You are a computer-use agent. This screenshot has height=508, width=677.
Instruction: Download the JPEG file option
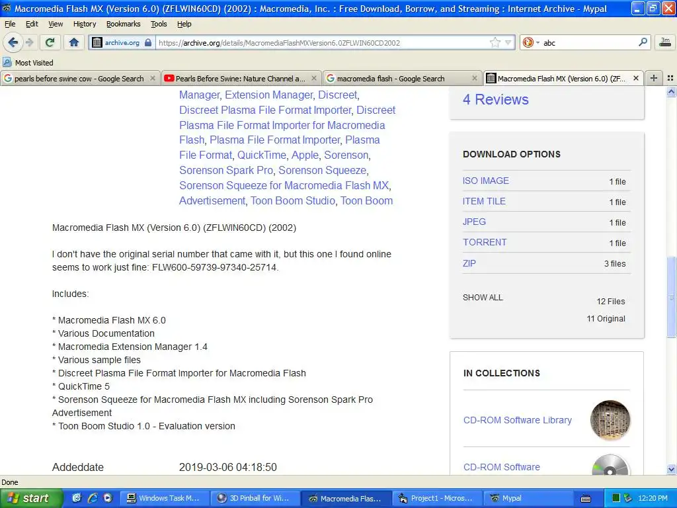click(x=474, y=222)
